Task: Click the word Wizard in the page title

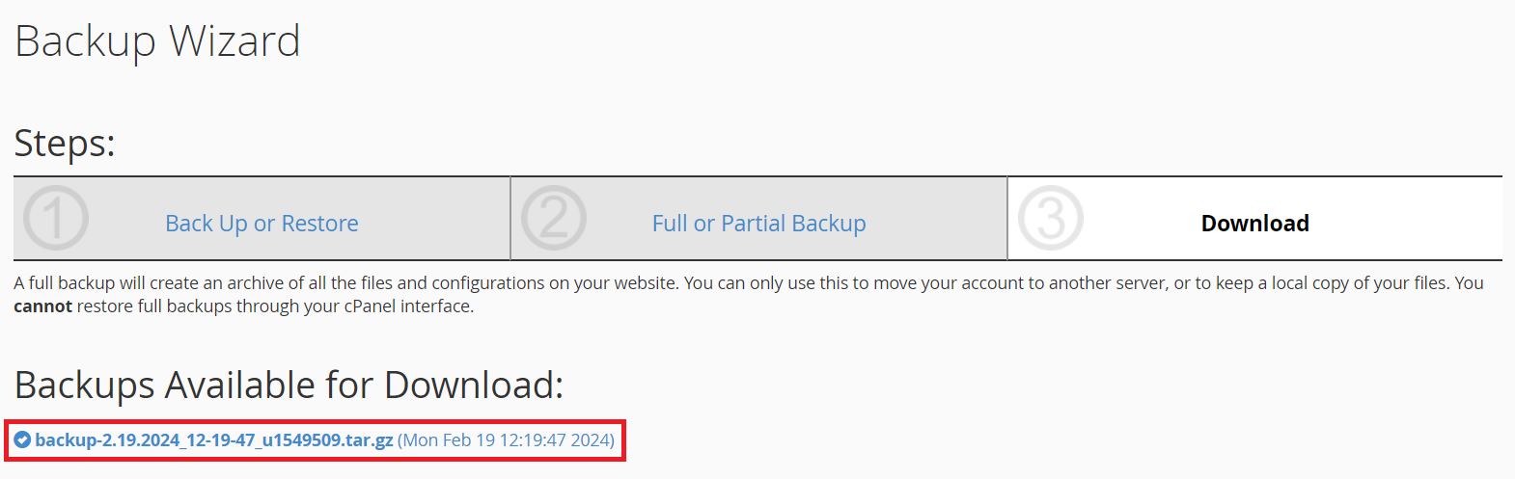Action: [x=234, y=41]
